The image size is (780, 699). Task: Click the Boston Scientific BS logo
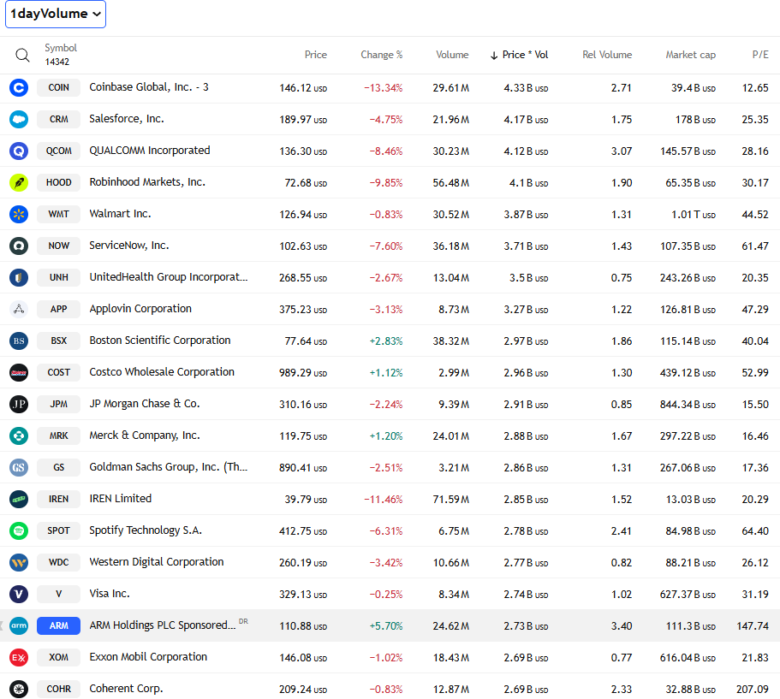[x=19, y=341]
